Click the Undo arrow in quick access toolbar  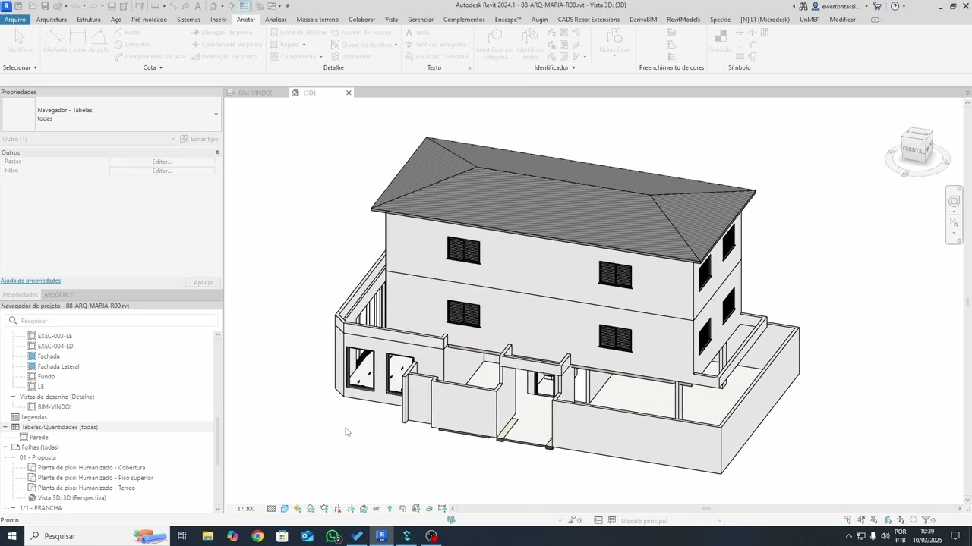(x=75, y=6)
